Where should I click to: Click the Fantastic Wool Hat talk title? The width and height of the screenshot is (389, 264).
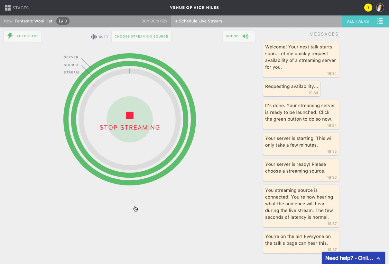pos(33,21)
